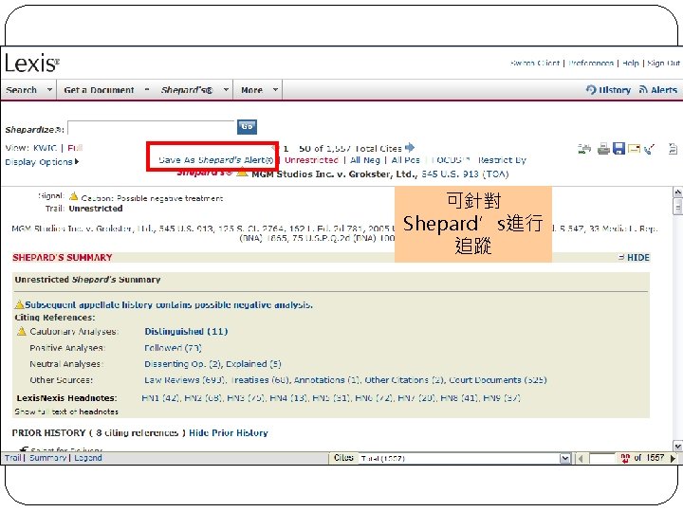Click the next cites blue arrow icon
This screenshot has width=683, height=512.
pyautogui.click(x=410, y=148)
